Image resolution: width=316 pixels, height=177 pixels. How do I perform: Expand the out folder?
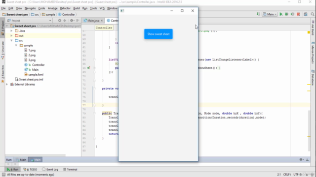tap(11, 35)
